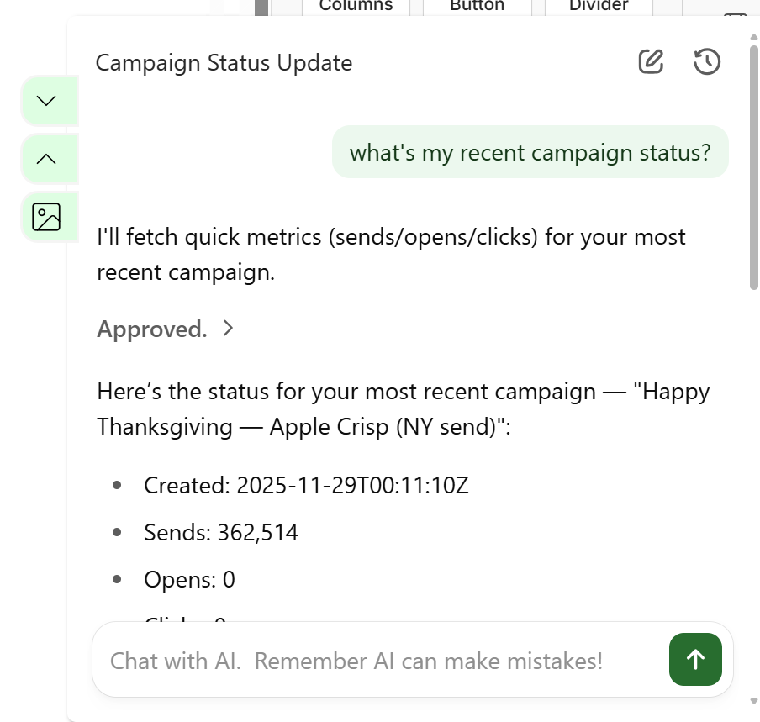Click the campaign status question bubble
The width and height of the screenshot is (760, 722).
530,152
